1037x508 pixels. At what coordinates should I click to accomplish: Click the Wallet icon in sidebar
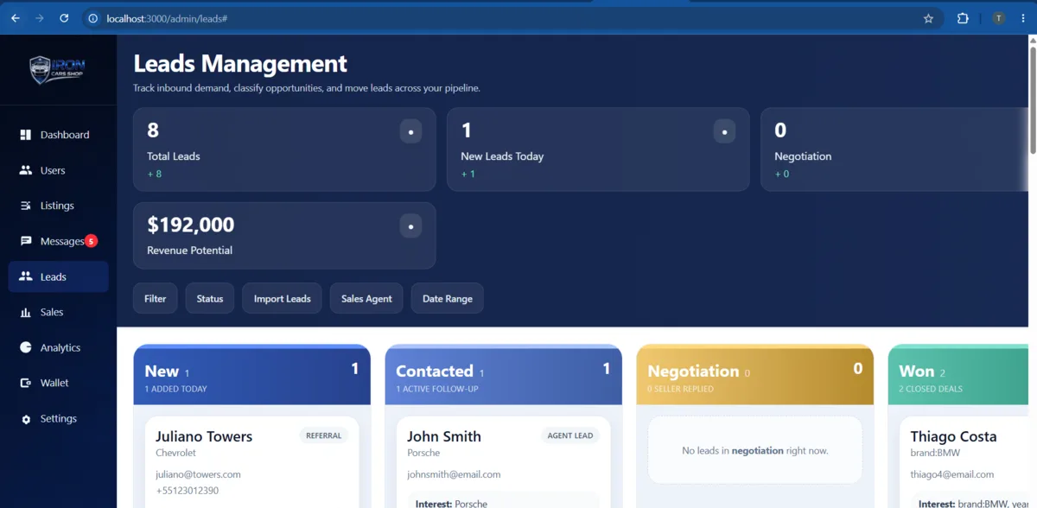tap(26, 383)
